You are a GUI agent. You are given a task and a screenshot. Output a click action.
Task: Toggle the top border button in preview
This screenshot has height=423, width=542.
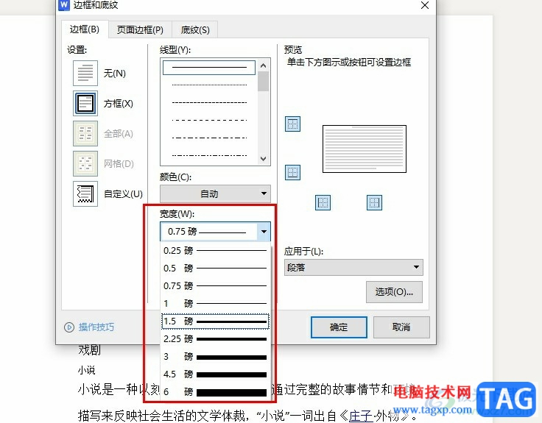point(293,124)
